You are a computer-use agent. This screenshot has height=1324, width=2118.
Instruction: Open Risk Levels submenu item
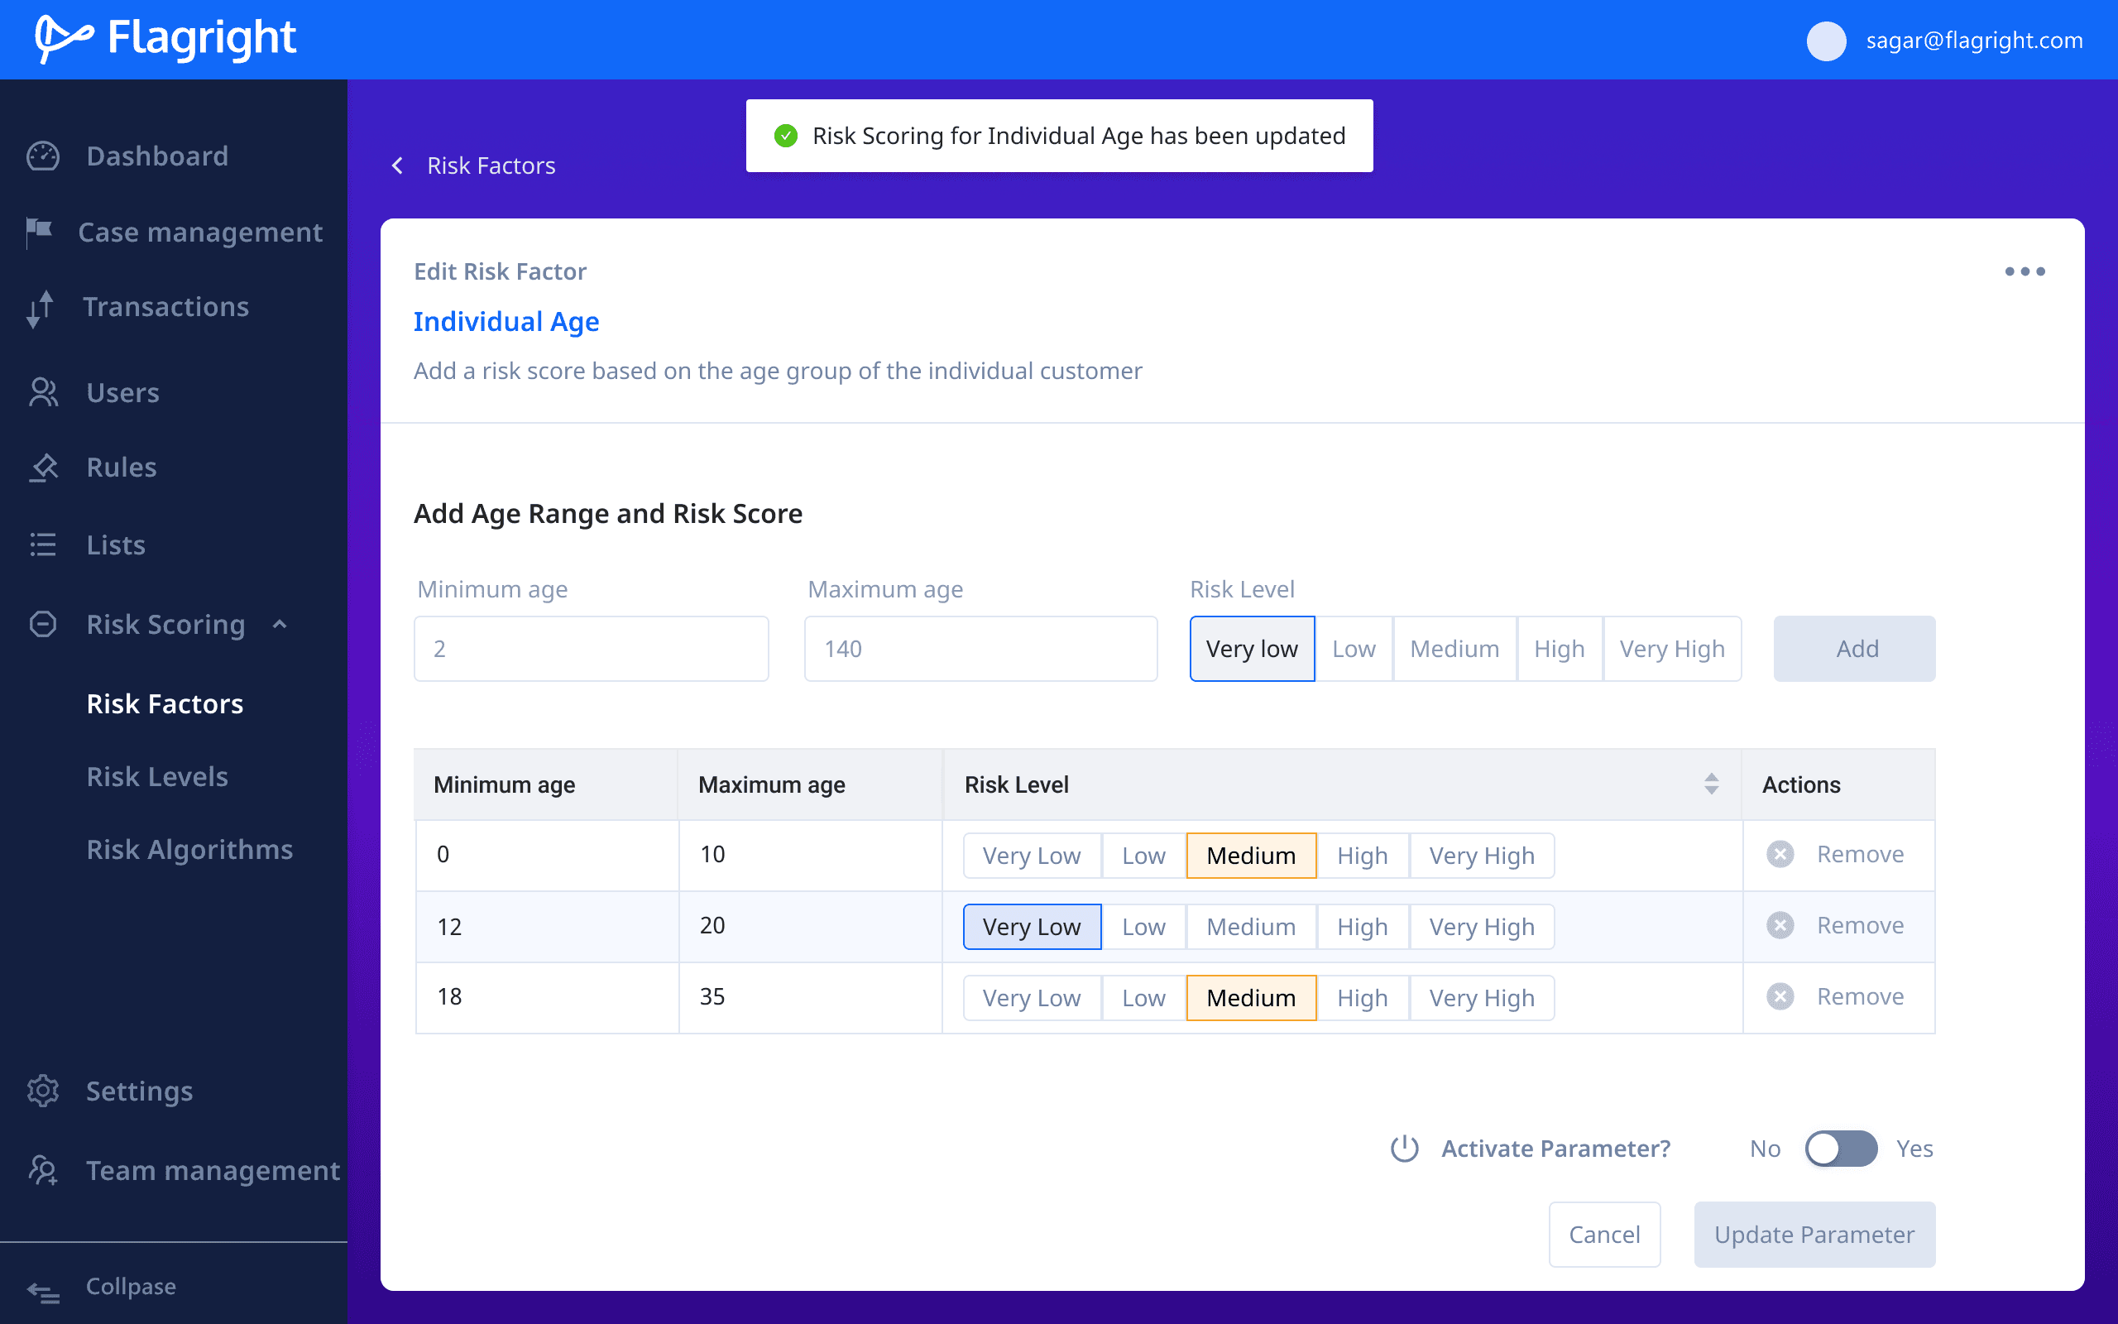(157, 777)
